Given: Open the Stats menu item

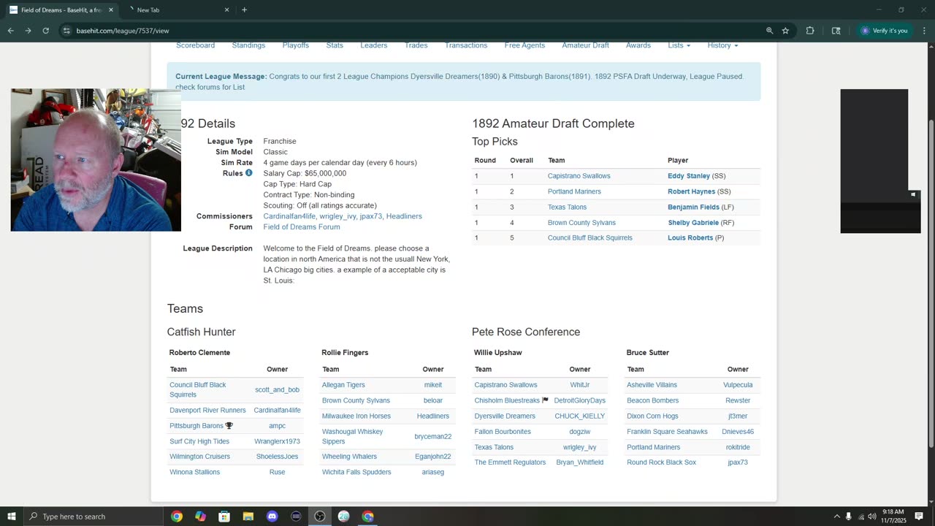Looking at the screenshot, I should point(335,45).
